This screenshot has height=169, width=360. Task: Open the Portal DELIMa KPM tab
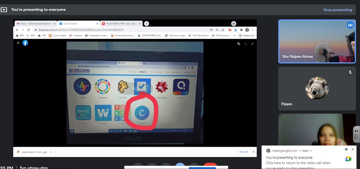point(121,23)
